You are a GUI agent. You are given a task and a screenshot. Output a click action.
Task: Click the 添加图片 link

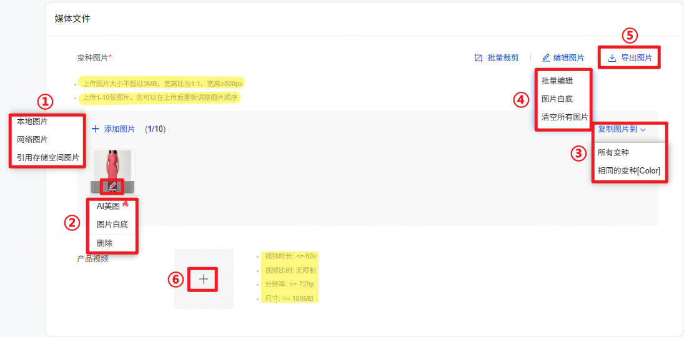point(114,129)
